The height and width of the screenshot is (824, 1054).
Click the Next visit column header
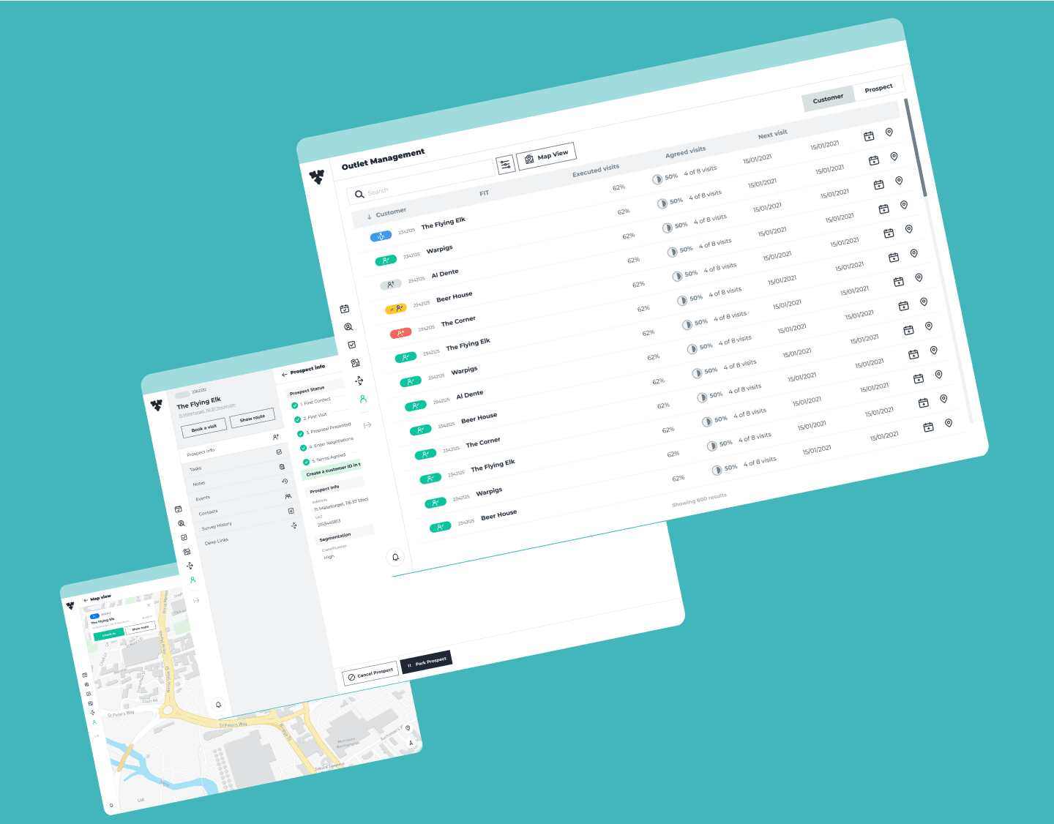coord(772,135)
